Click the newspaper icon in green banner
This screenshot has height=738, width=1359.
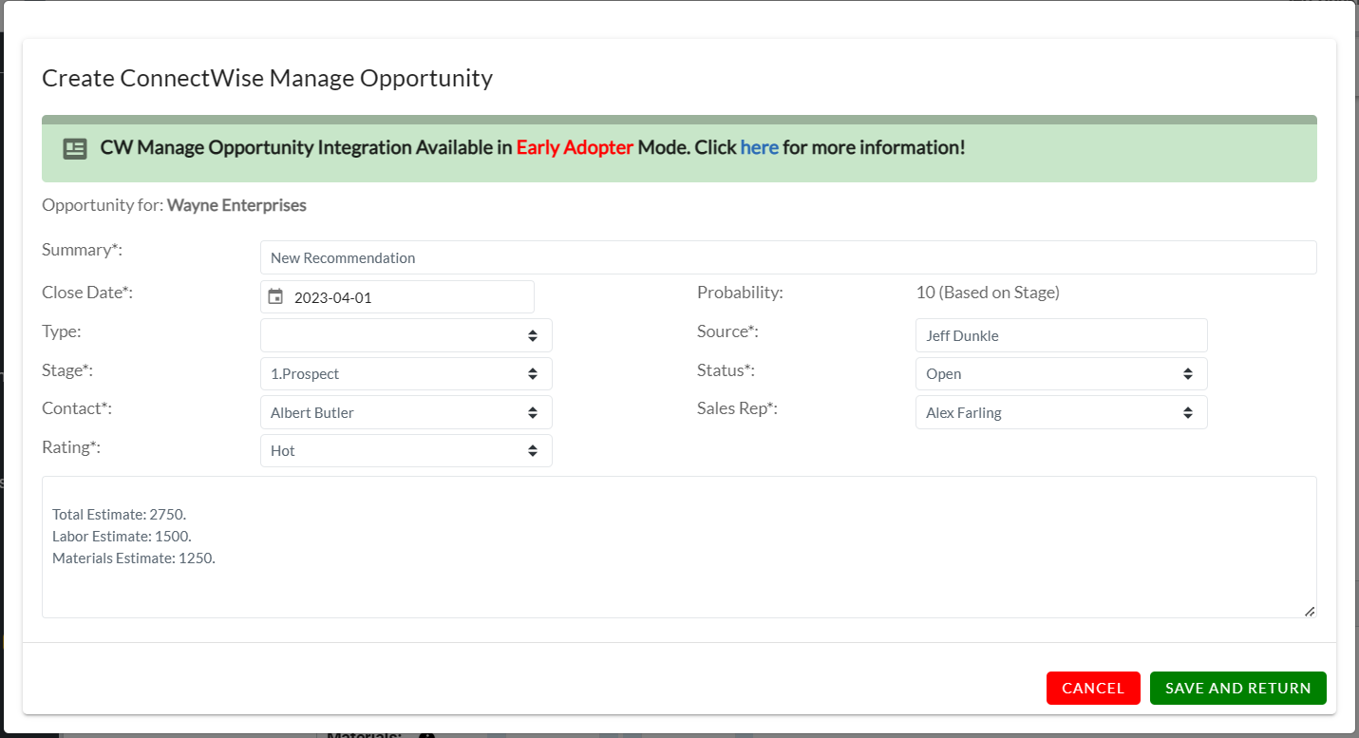point(75,148)
